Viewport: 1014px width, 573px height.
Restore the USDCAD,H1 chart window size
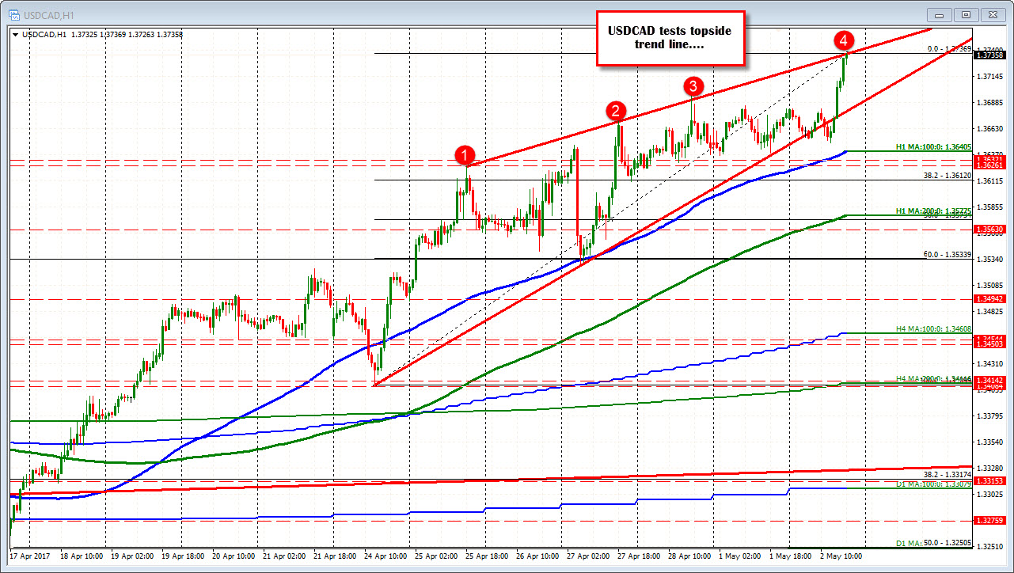click(x=966, y=14)
